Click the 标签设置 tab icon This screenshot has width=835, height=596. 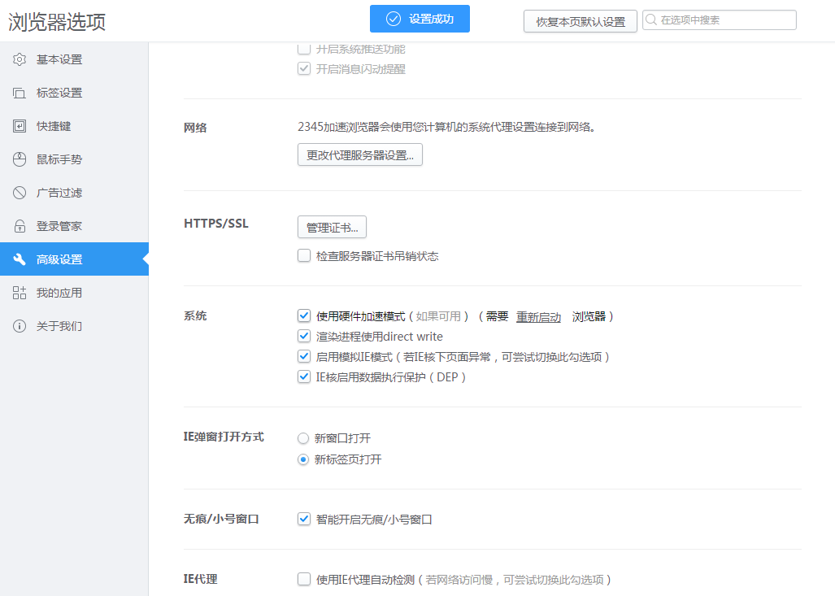click(x=20, y=93)
